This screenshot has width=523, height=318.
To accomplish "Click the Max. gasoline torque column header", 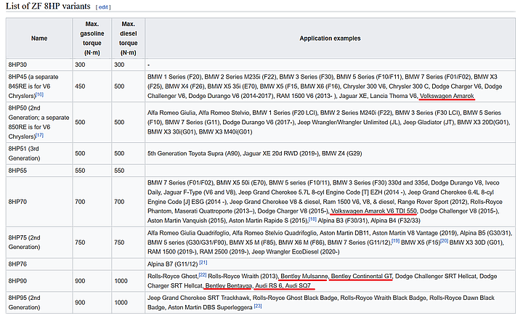I will coord(92,38).
